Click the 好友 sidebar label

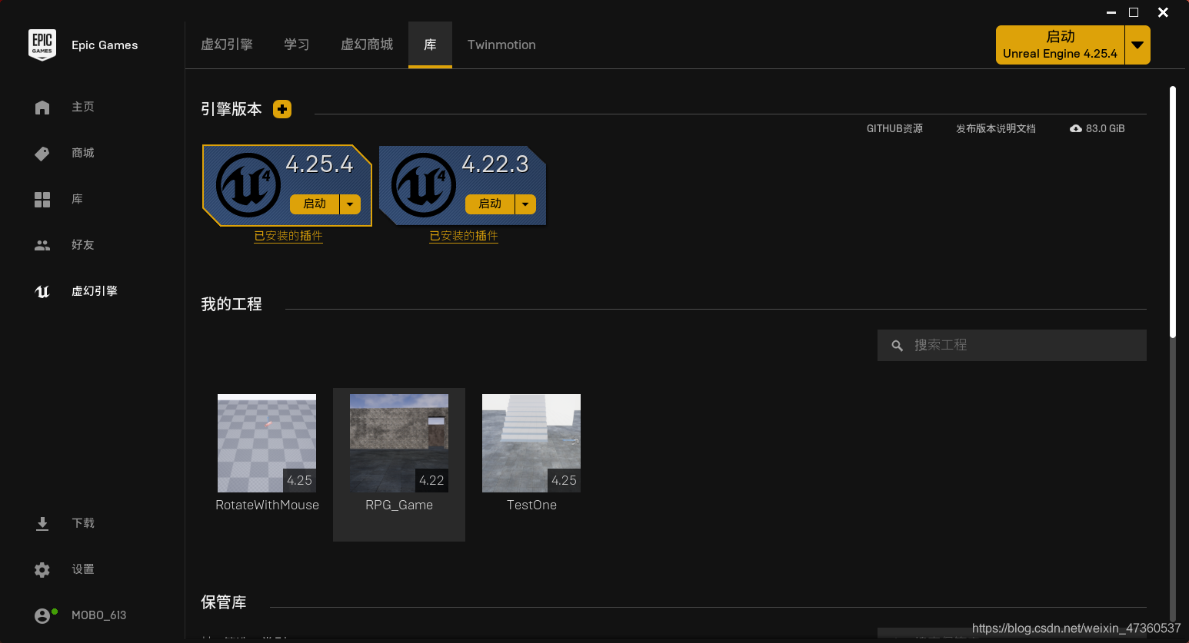pos(83,245)
